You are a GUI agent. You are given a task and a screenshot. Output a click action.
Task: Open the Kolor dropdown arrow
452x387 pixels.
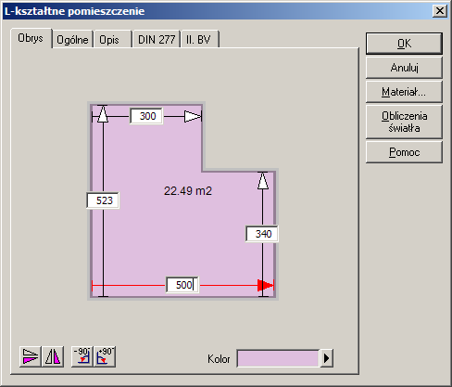pyautogui.click(x=327, y=358)
